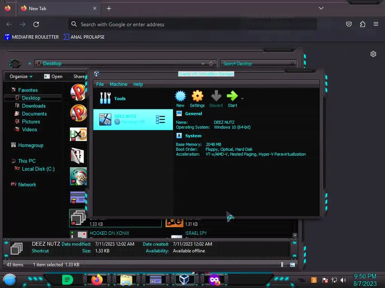Select Local Disk (C:) in navigation pane
The width and height of the screenshot is (385, 288).
[38, 169]
